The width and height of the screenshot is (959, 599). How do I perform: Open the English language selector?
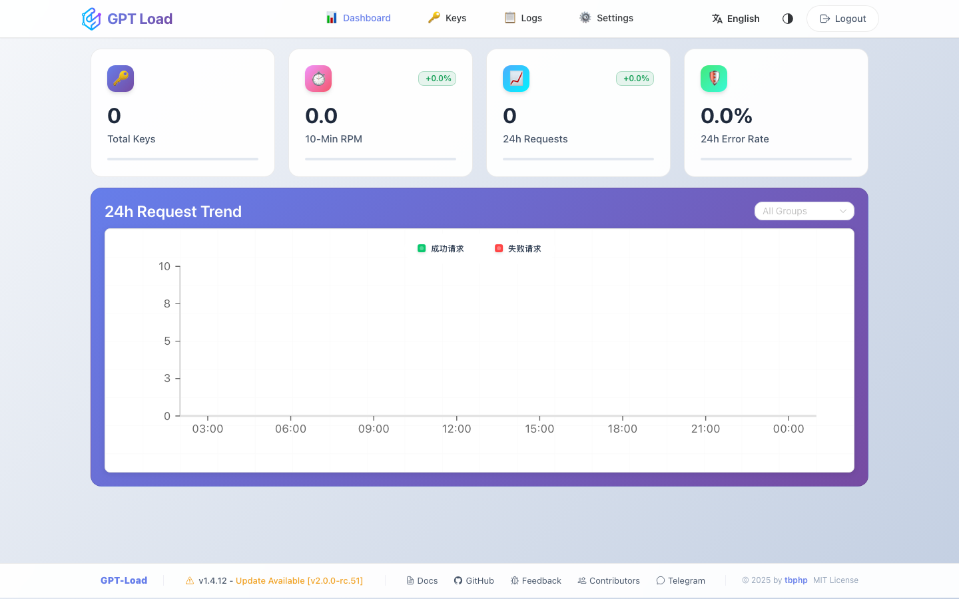[736, 19]
